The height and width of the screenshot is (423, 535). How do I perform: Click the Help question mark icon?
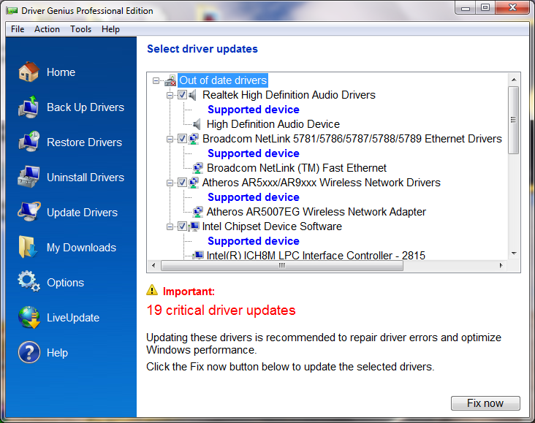tap(29, 352)
